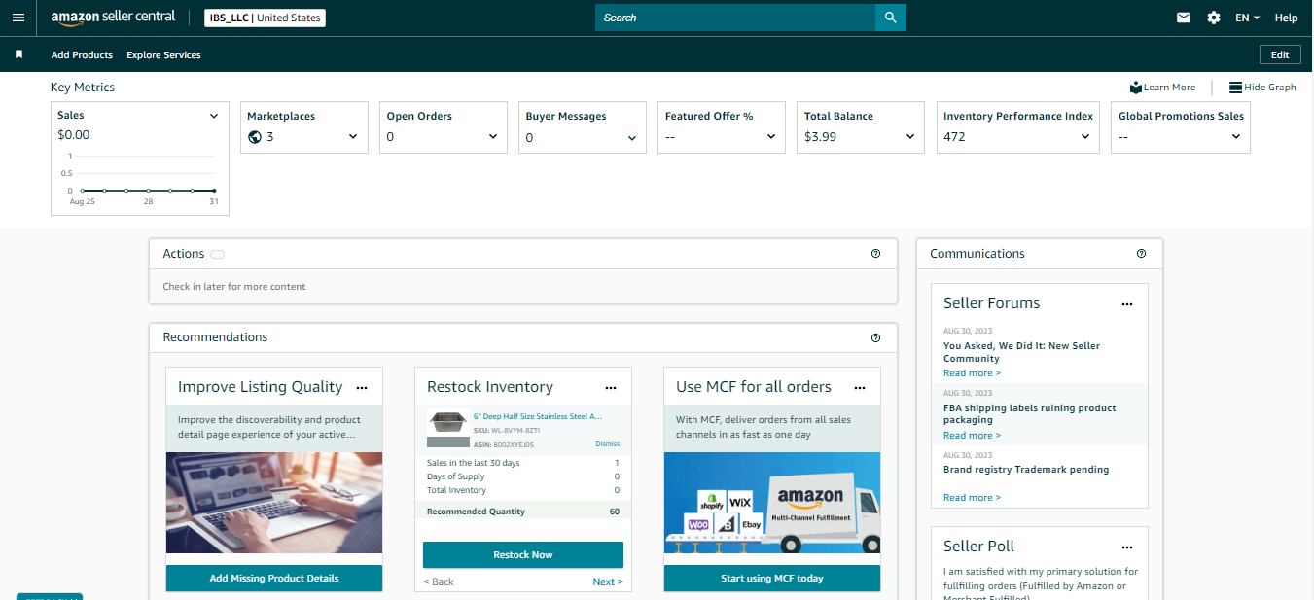1314x600 pixels.
Task: Click the search magnifier button
Action: (x=890, y=18)
